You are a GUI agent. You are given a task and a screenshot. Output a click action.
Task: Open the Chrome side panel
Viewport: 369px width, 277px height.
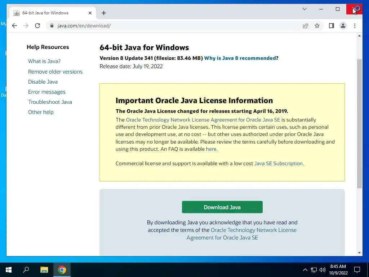point(332,26)
